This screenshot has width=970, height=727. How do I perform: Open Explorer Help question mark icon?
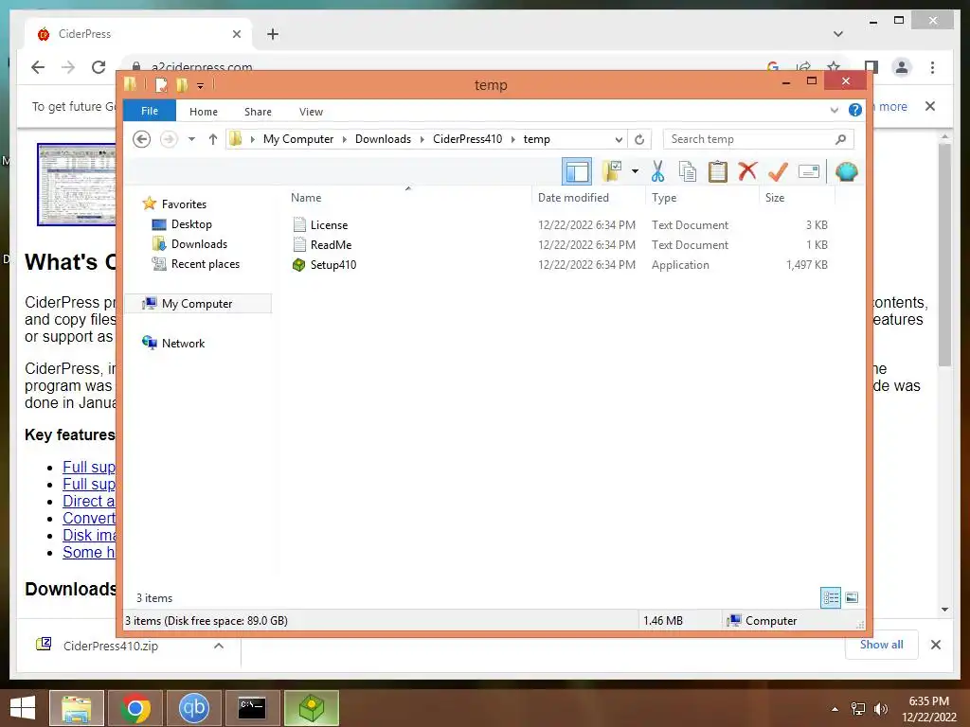coord(855,110)
